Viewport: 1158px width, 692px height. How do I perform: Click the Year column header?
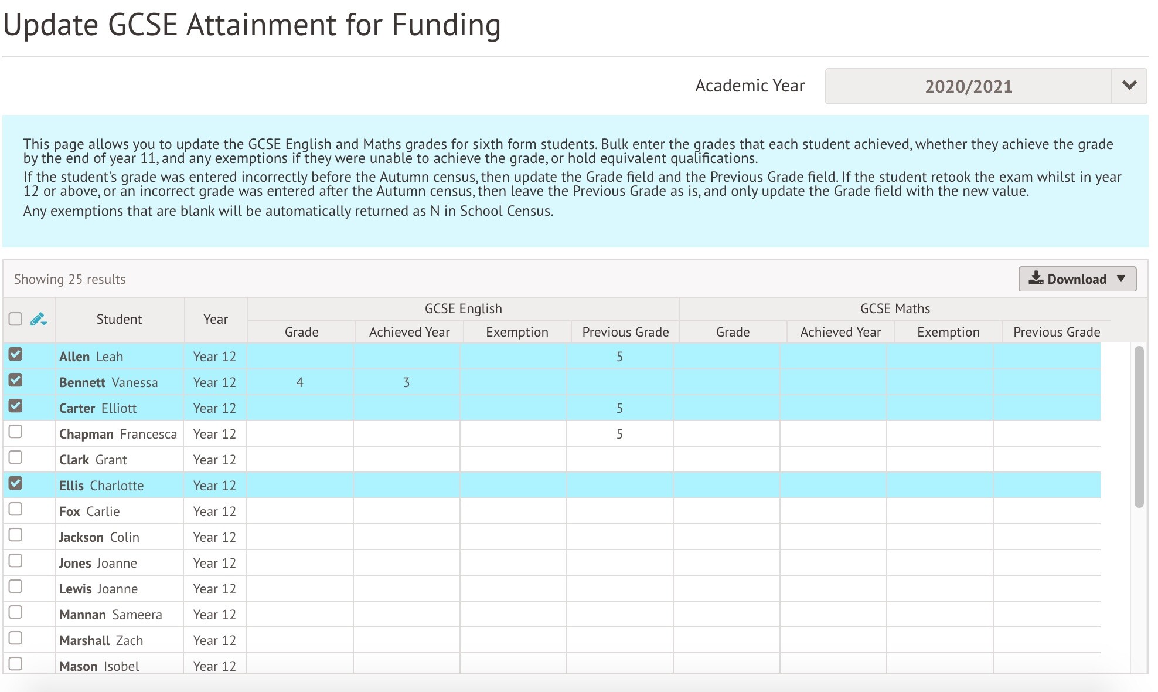pyautogui.click(x=215, y=320)
